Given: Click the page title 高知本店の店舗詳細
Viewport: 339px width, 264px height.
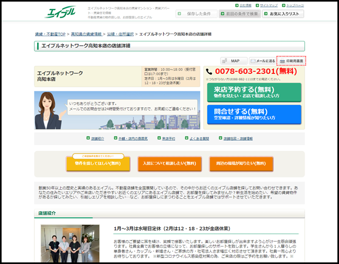Looking at the screenshot, I should [x=86, y=46].
